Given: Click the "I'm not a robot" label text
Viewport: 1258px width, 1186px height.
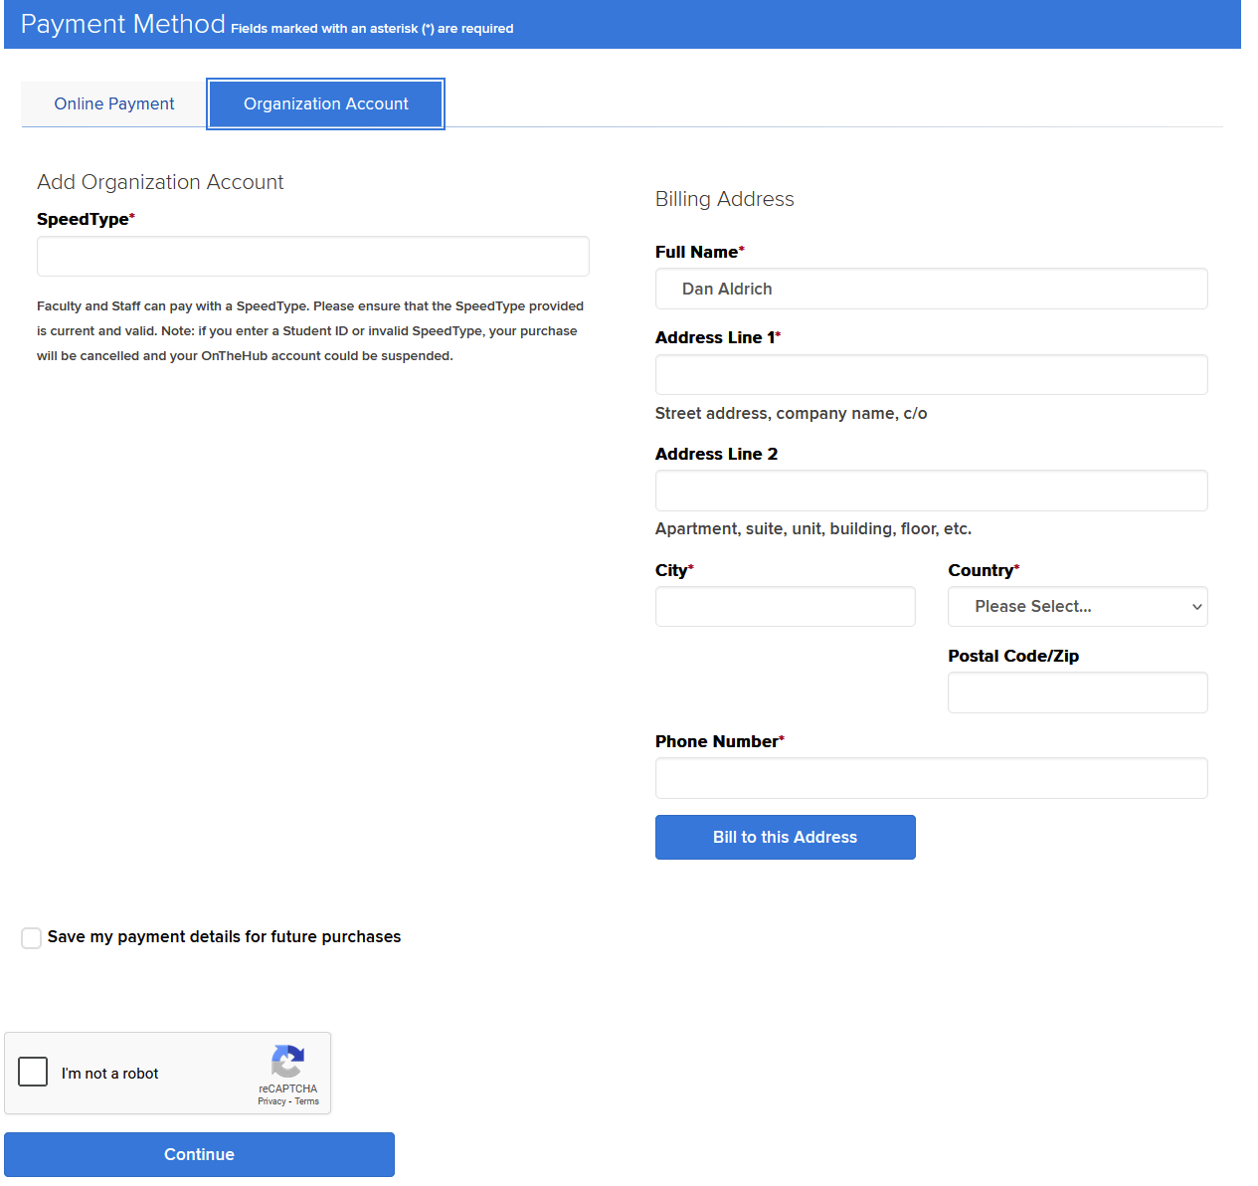Looking at the screenshot, I should click(109, 1074).
